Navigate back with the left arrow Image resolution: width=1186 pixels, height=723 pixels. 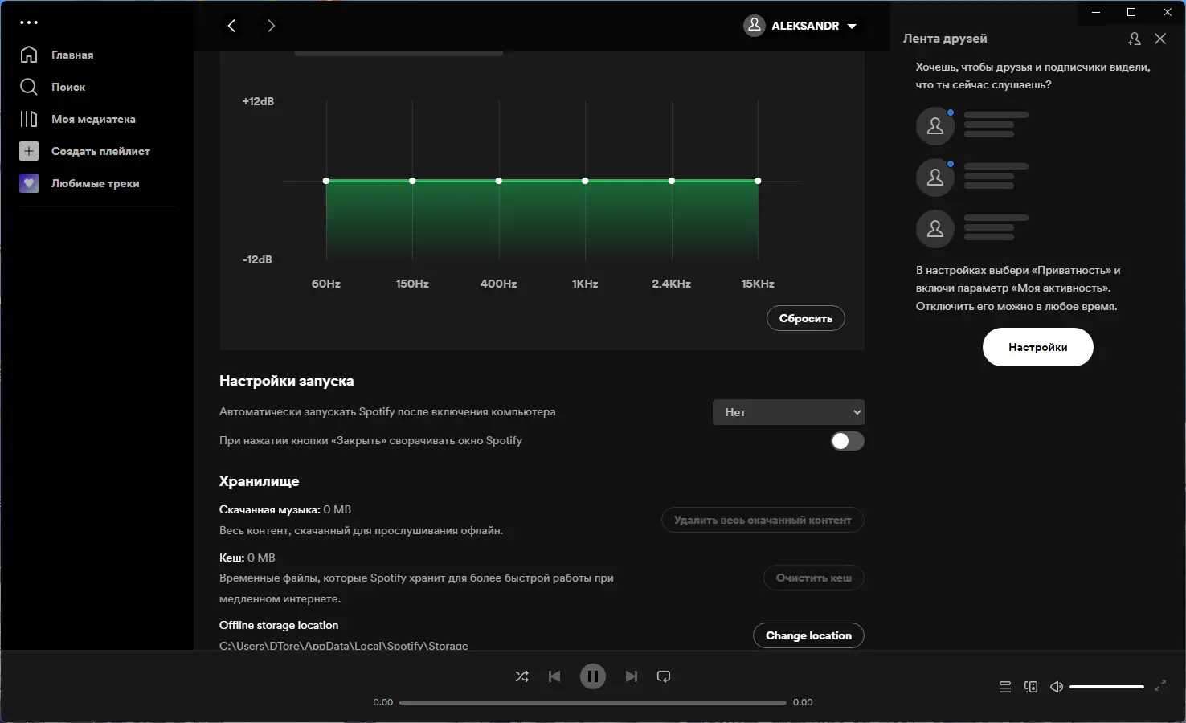231,26
